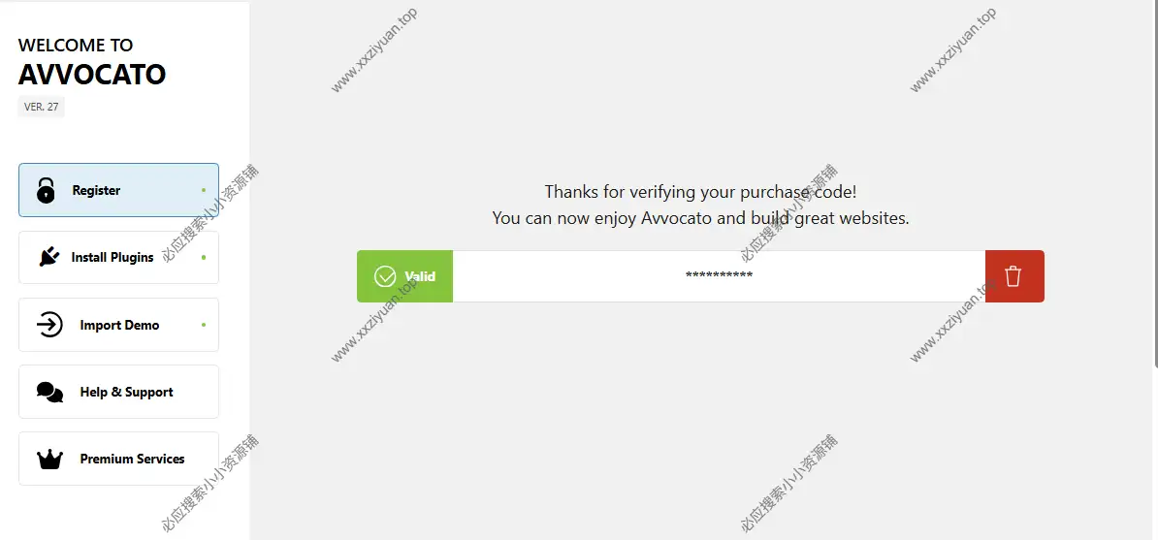Click the red remove purchase code button

point(1014,276)
